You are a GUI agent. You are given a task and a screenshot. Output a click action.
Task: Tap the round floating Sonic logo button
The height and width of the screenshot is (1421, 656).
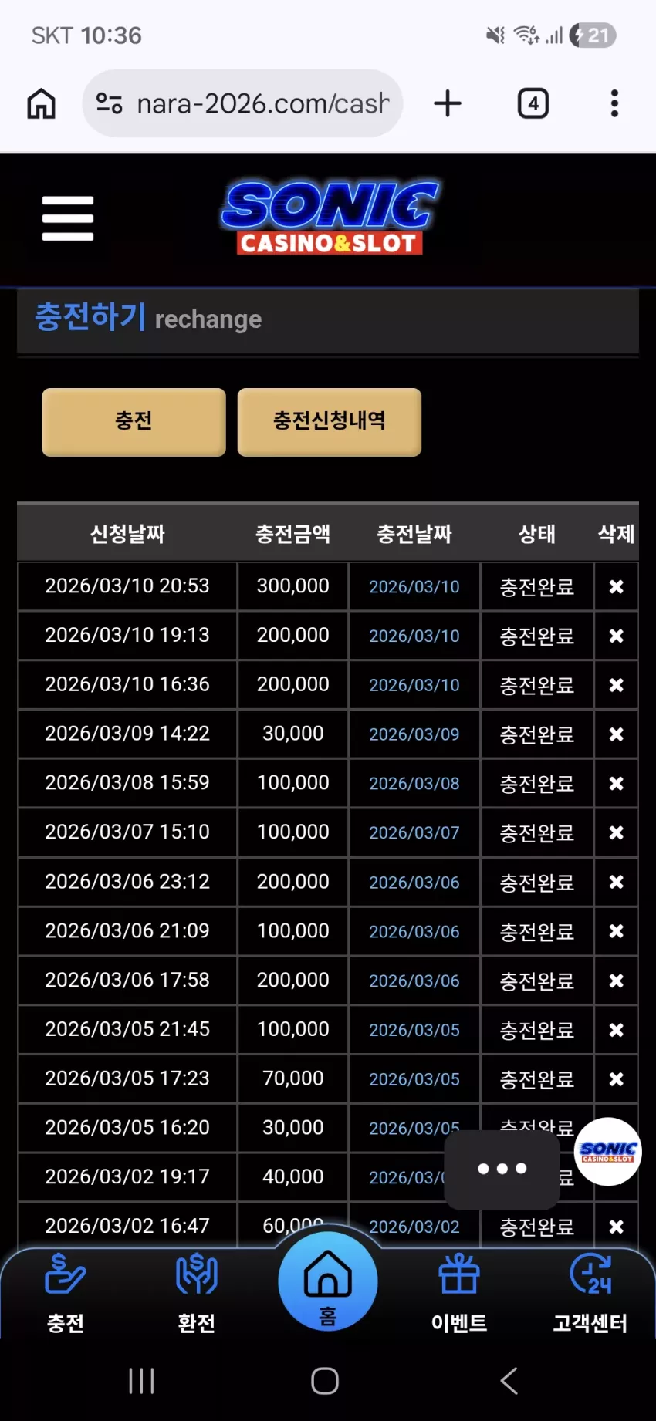click(608, 1152)
